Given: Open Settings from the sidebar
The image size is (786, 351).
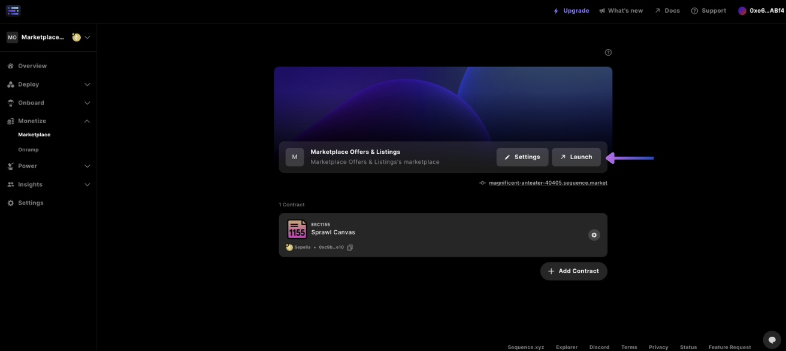Looking at the screenshot, I should 31,203.
